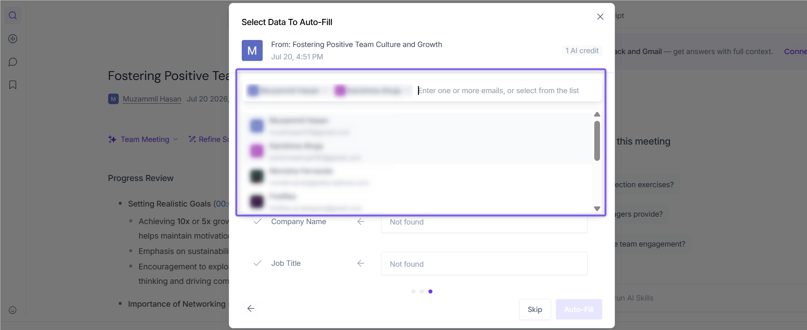Toggle the Job Title checkmark
Image resolution: width=807 pixels, height=330 pixels.
coord(258,263)
